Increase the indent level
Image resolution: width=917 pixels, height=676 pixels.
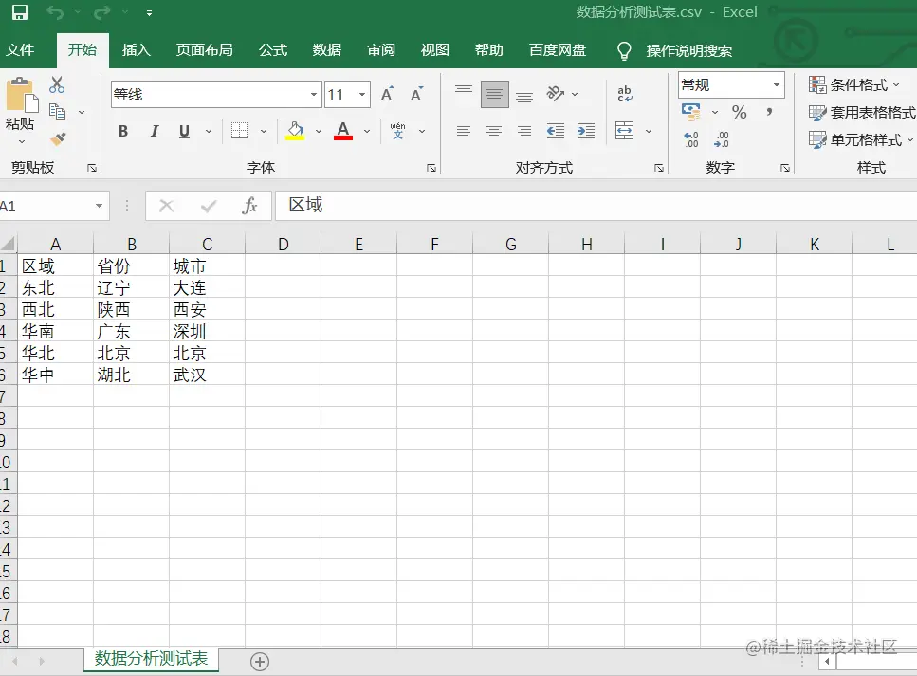pyautogui.click(x=585, y=131)
